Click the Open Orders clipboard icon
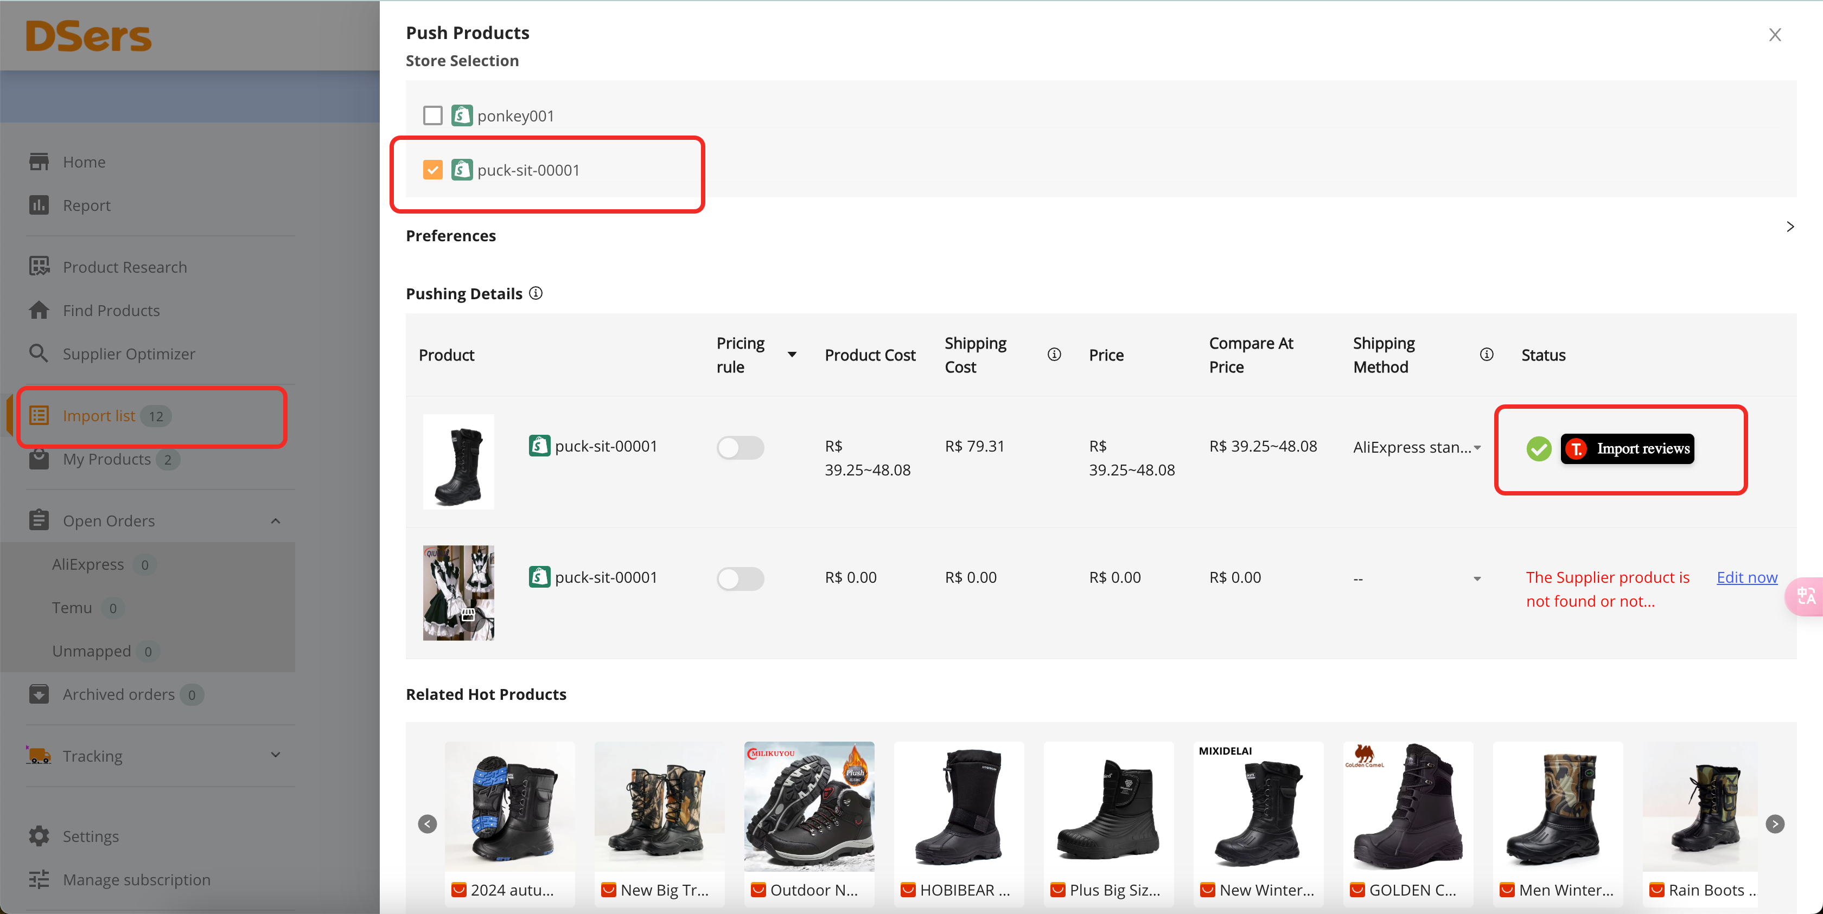Viewport: 1823px width, 914px height. (x=39, y=519)
